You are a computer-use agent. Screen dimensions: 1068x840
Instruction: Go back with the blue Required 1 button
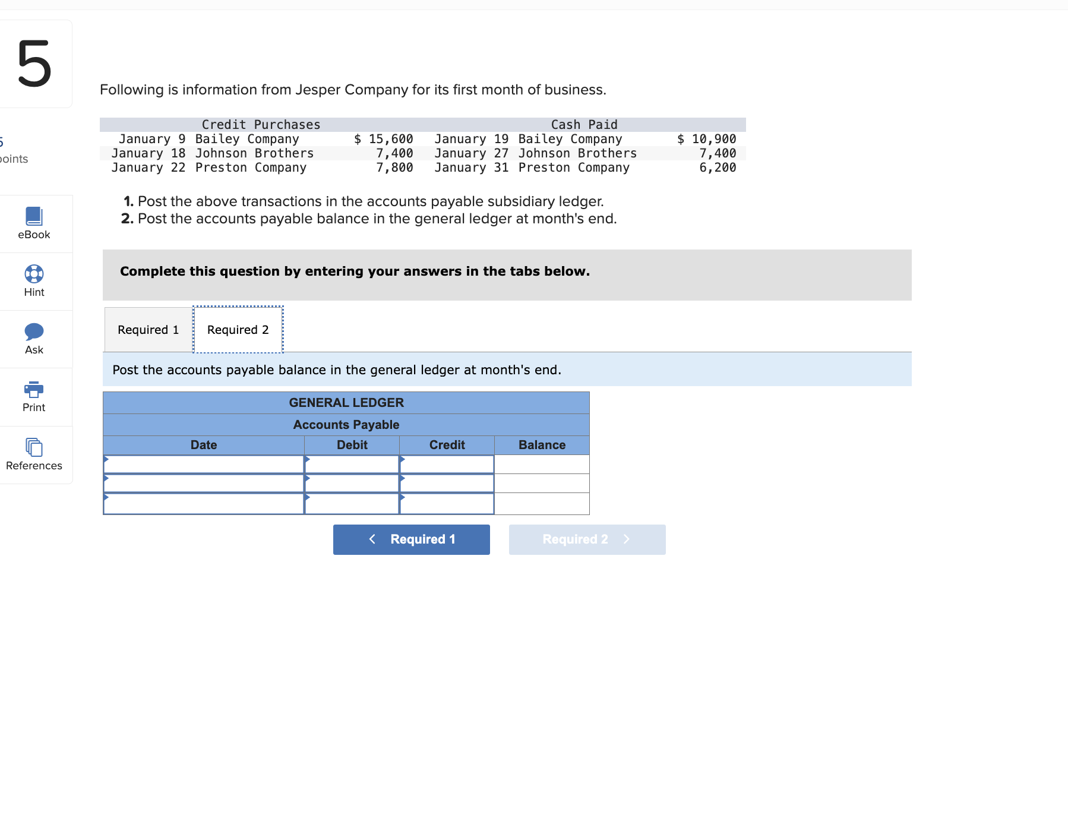click(412, 539)
